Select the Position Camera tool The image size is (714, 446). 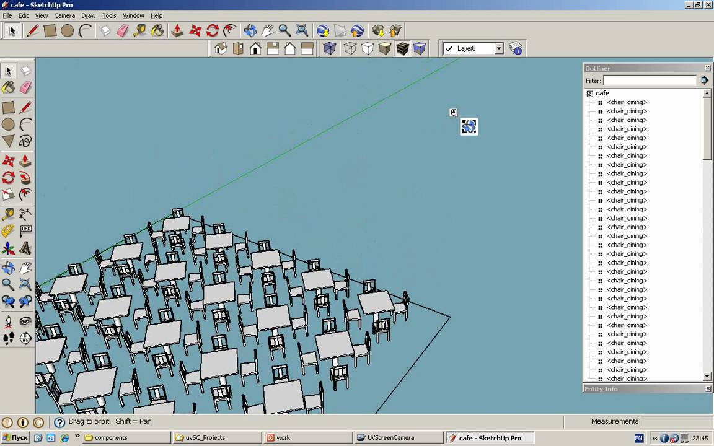[x=8, y=321]
